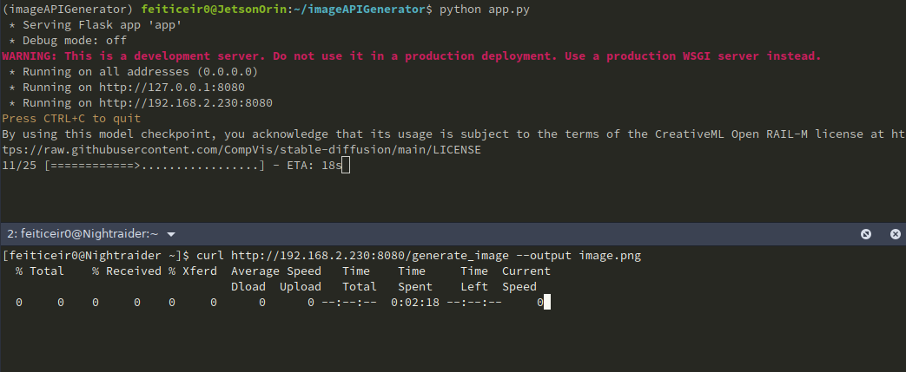
Task: Click the 'Press CTRL+C to quit' line
Action: pyautogui.click(x=71, y=118)
